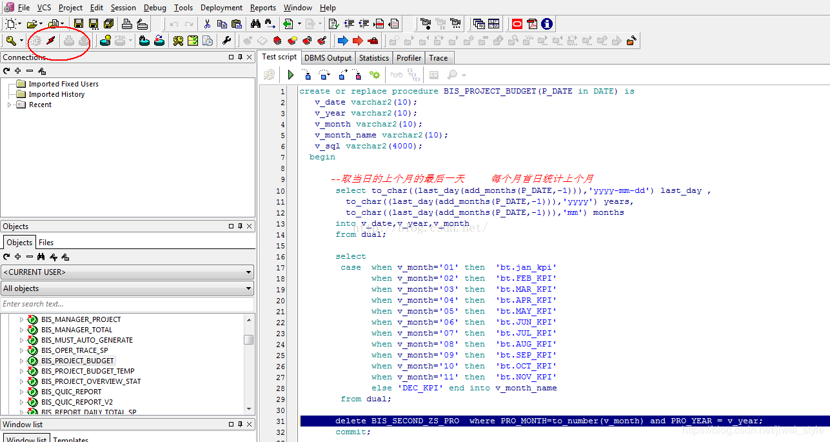Viewport: 830px width, 442px height.
Task: Click the red Oracle logo icon
Action: [517, 24]
